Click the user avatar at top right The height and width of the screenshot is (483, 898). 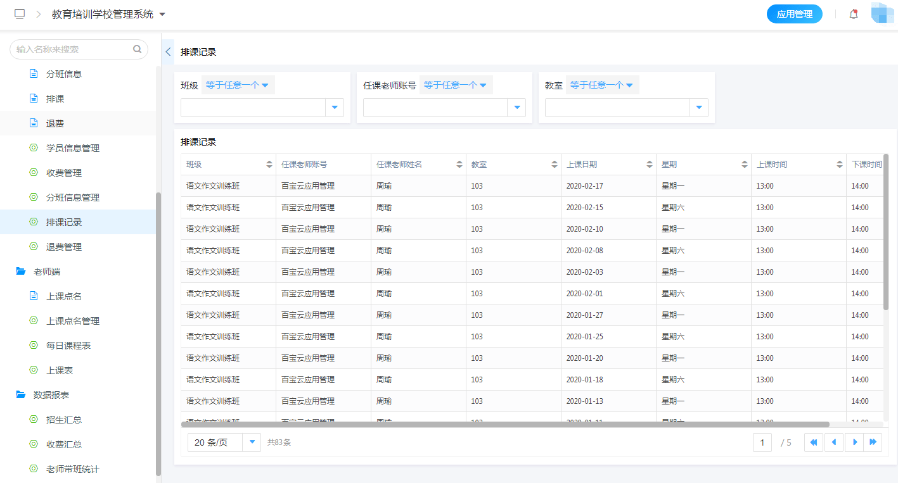(x=882, y=13)
